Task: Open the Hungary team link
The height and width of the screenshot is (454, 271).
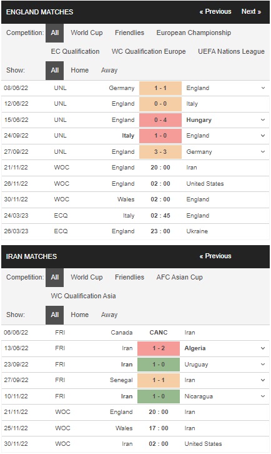Action: (199, 120)
